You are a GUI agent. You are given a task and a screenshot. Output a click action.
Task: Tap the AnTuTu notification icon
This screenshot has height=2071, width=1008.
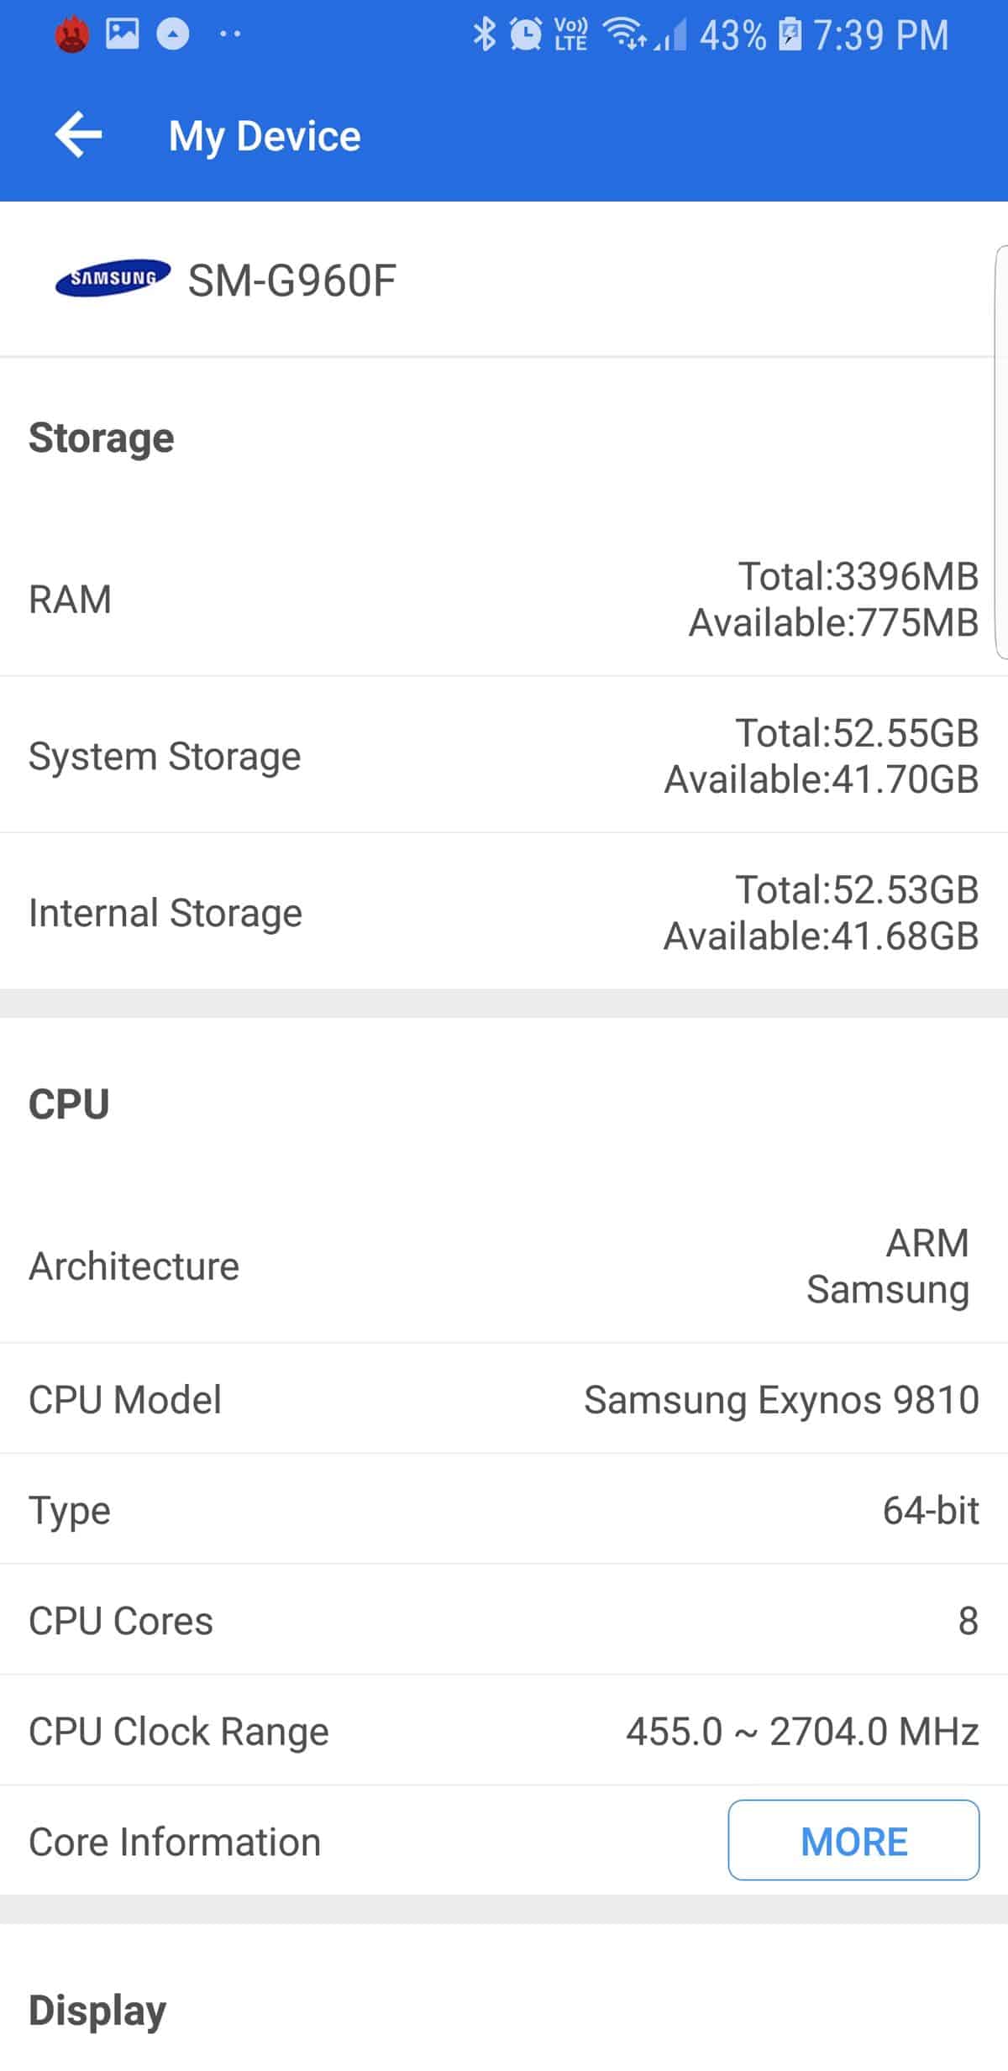point(72,34)
